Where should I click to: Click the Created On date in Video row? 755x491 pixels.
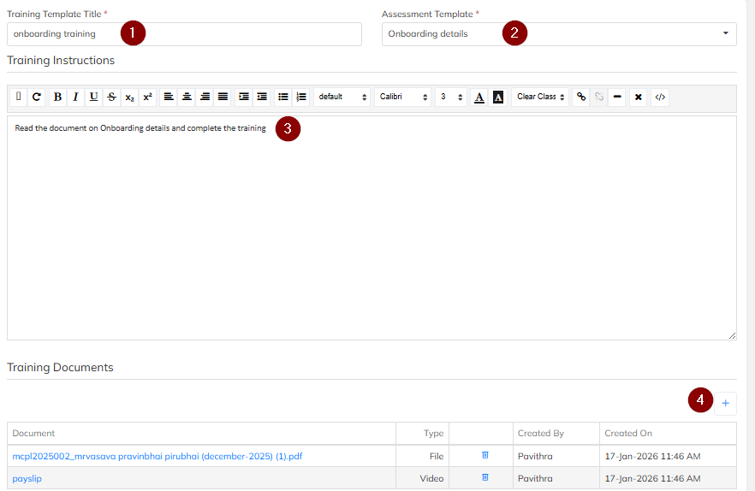coord(652,478)
